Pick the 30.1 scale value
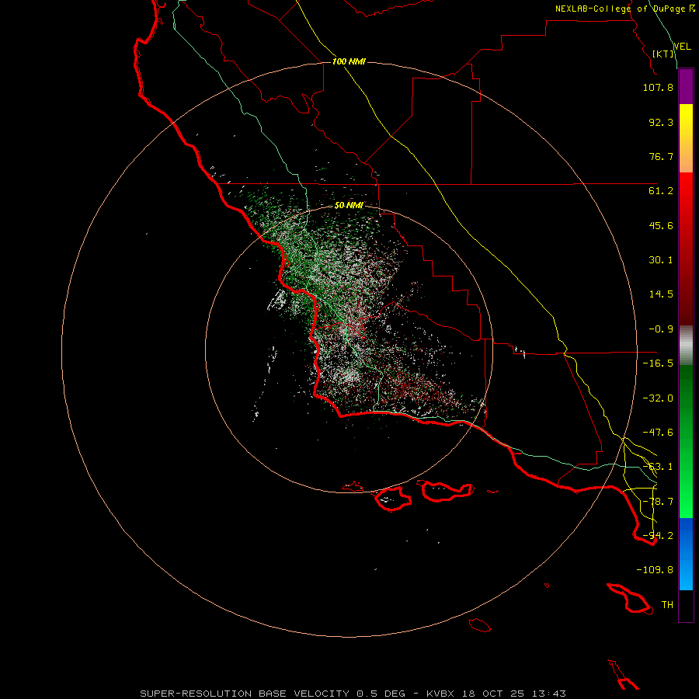699x699 pixels. coord(661,260)
